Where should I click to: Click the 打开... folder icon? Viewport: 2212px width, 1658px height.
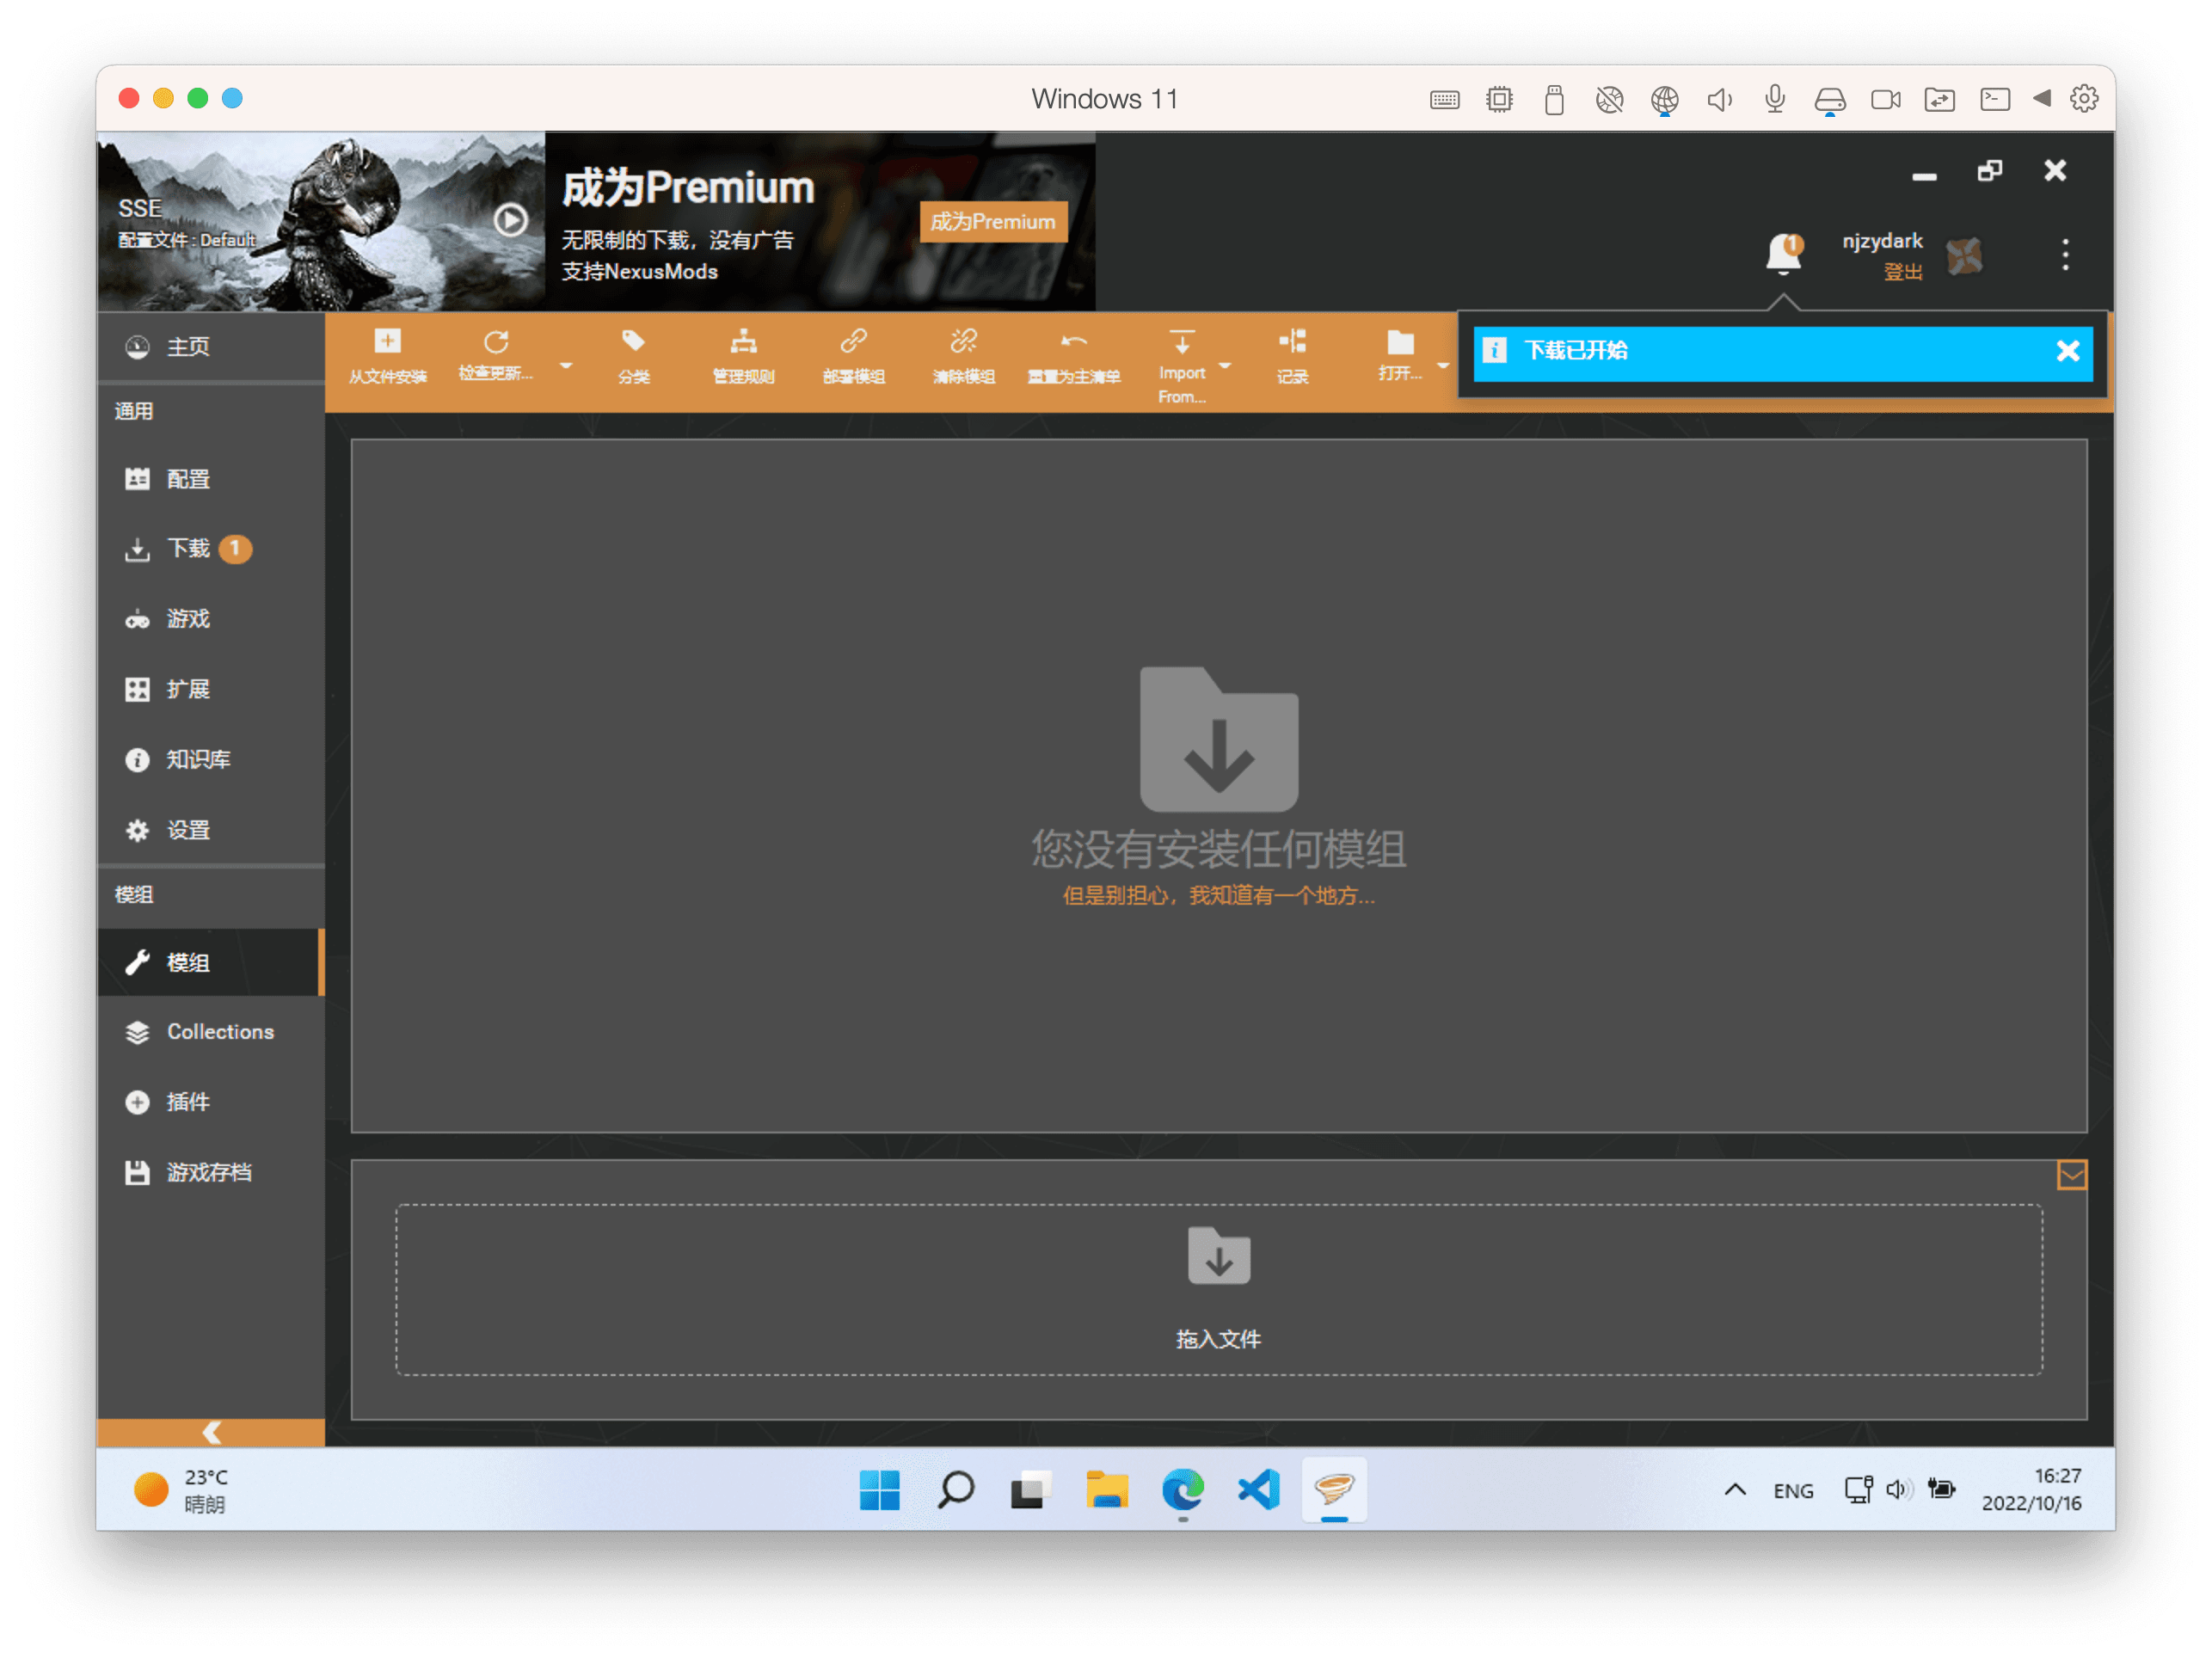pyautogui.click(x=1400, y=343)
